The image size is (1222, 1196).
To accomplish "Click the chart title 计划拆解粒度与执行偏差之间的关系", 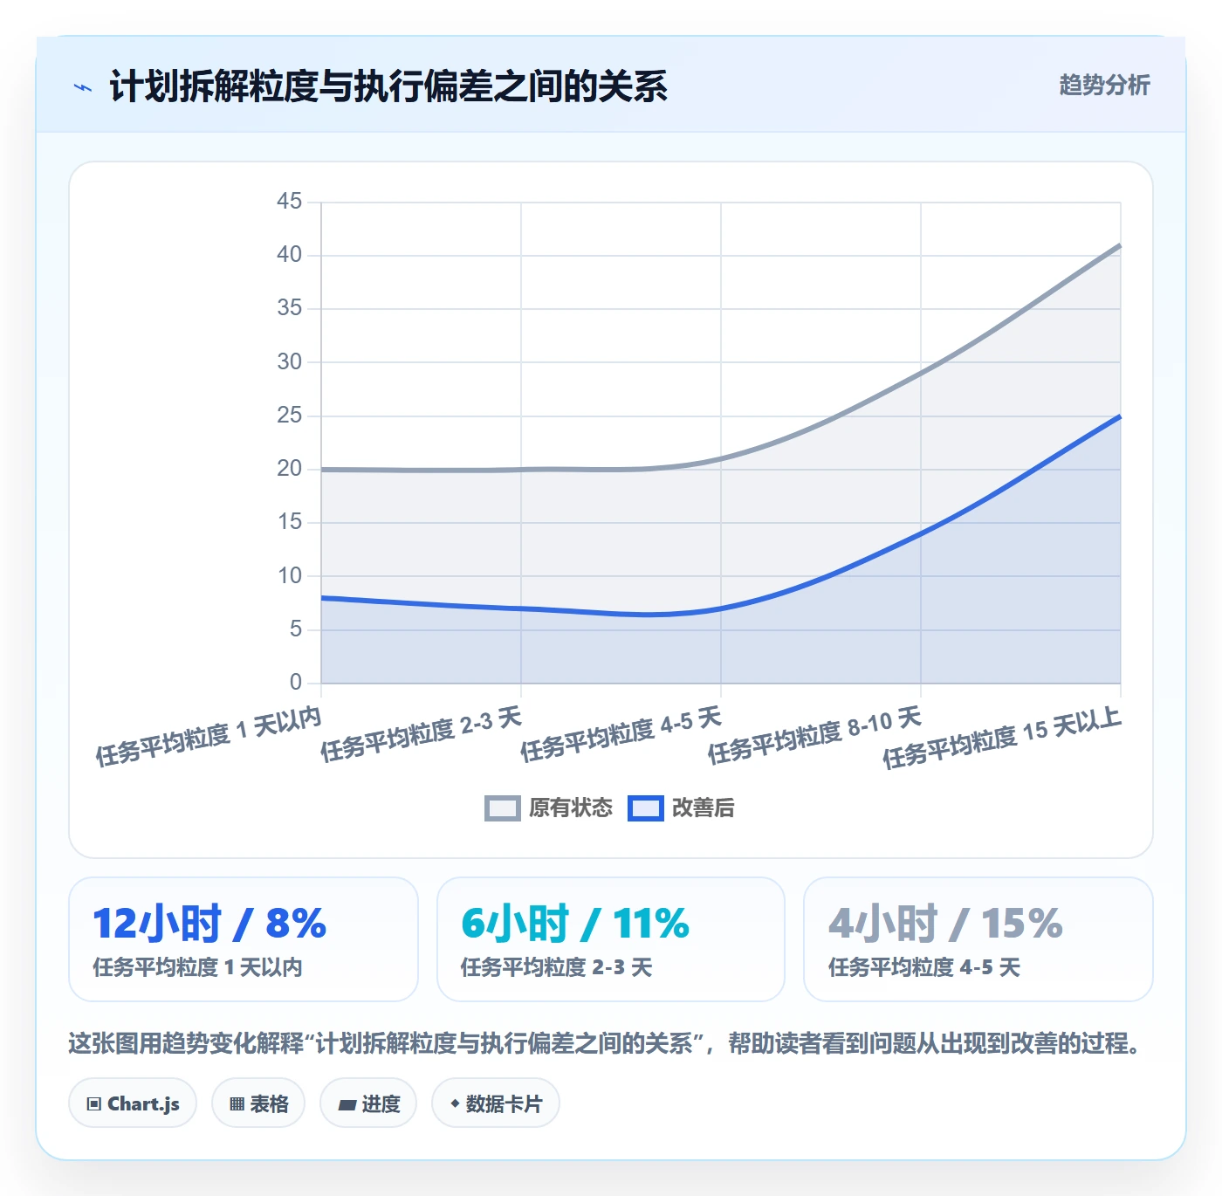I will (388, 86).
